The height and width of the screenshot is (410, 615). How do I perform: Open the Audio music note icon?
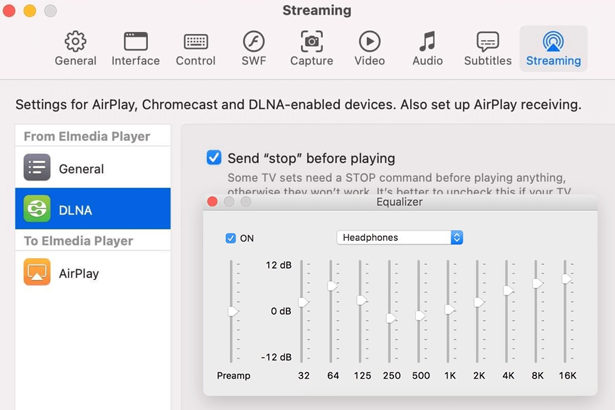pos(427,41)
